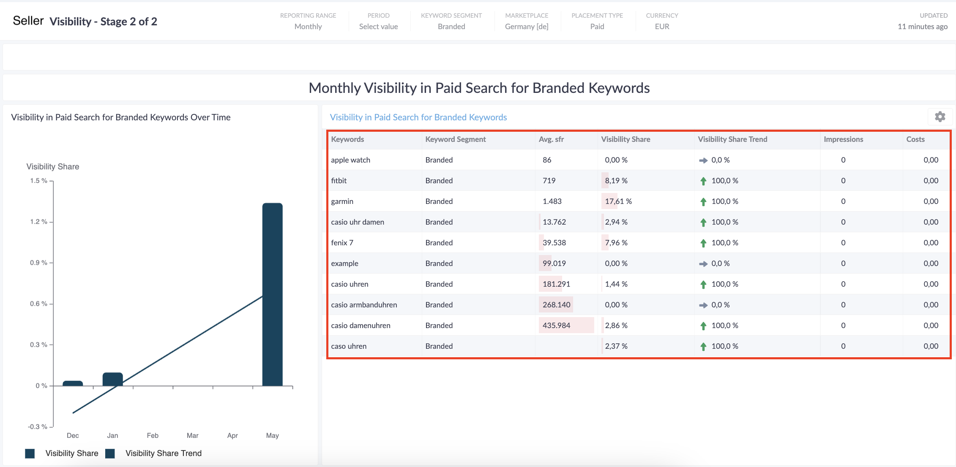Click the green up arrow in fitbit row
This screenshot has height=467, width=956.
click(703, 181)
